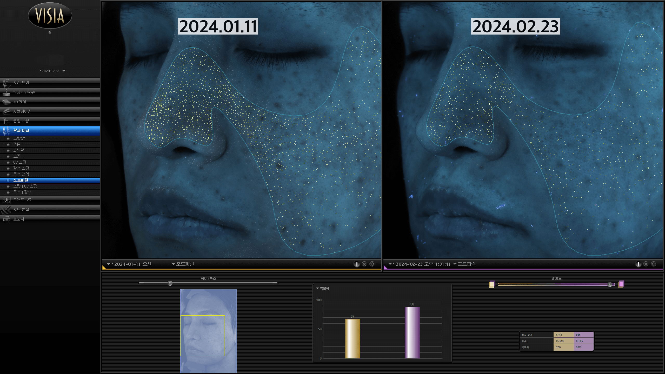Click the starburst icon under the right image
Viewport: 665px width, 374px height.
pos(654,264)
